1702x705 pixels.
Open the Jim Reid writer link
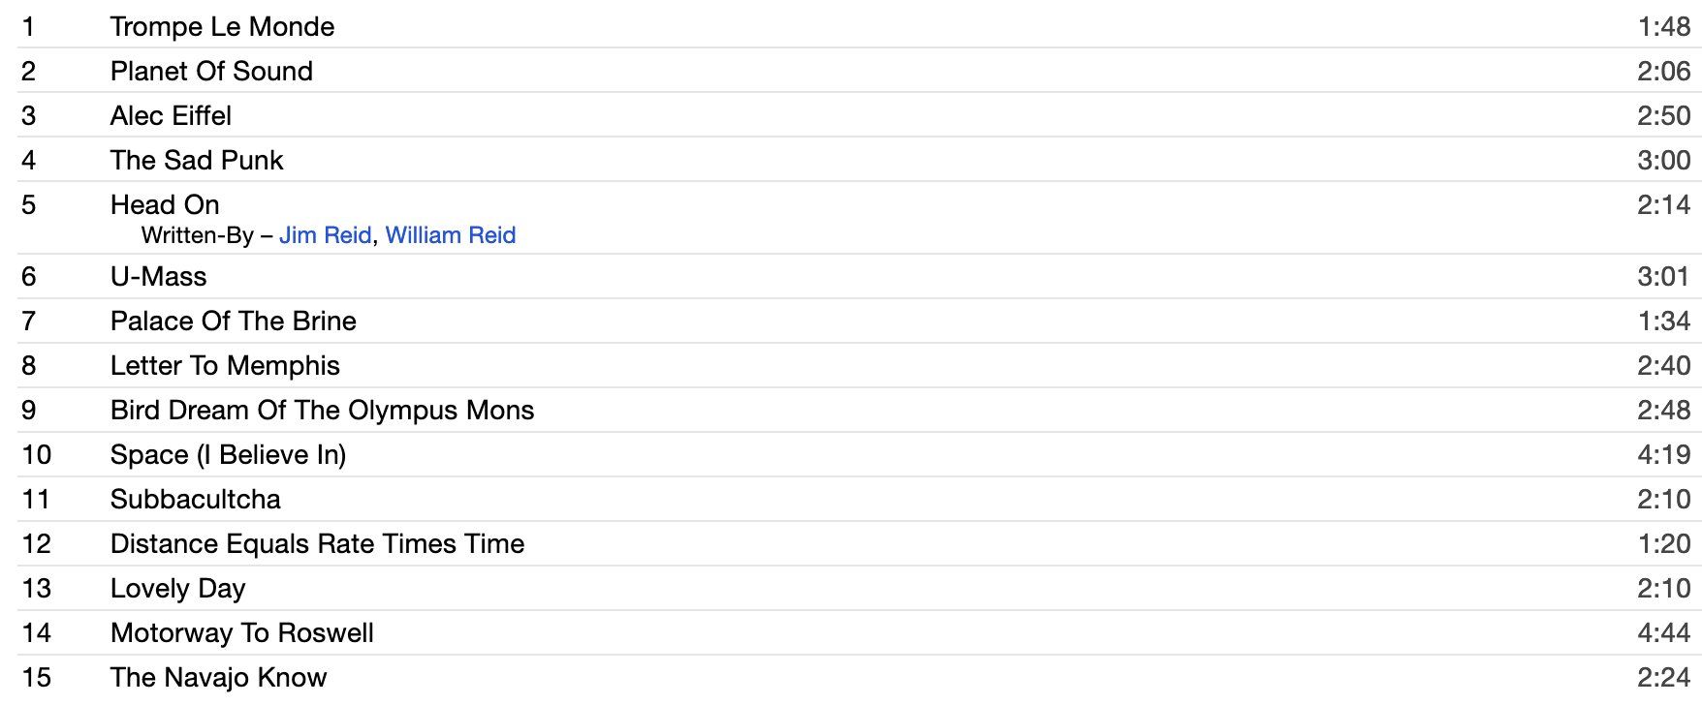click(x=325, y=235)
